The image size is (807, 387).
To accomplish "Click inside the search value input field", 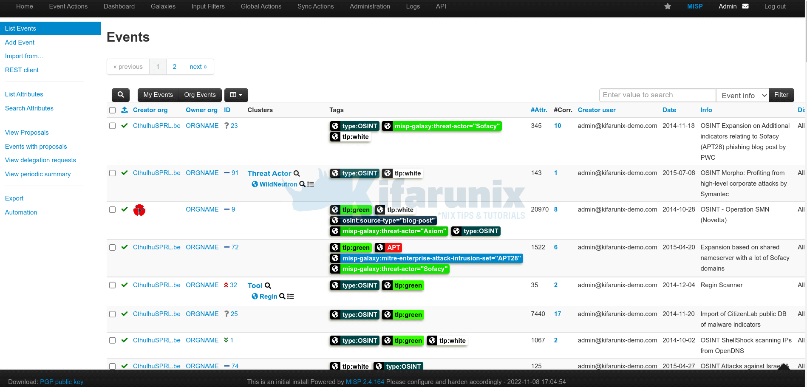I will [657, 95].
